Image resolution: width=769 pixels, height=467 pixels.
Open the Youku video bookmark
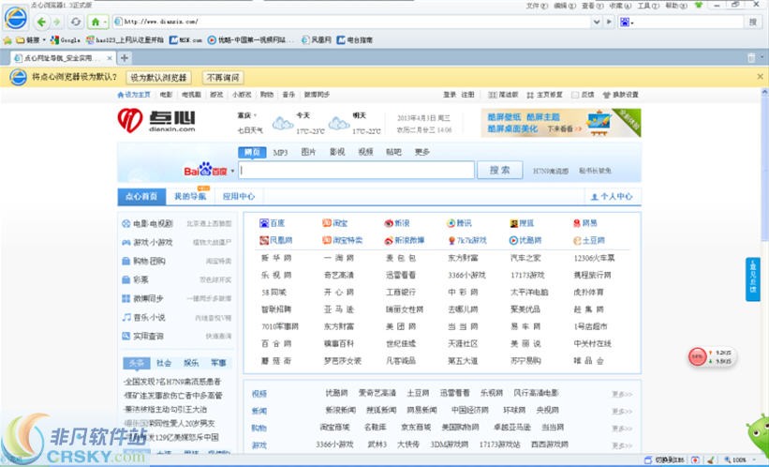251,39
